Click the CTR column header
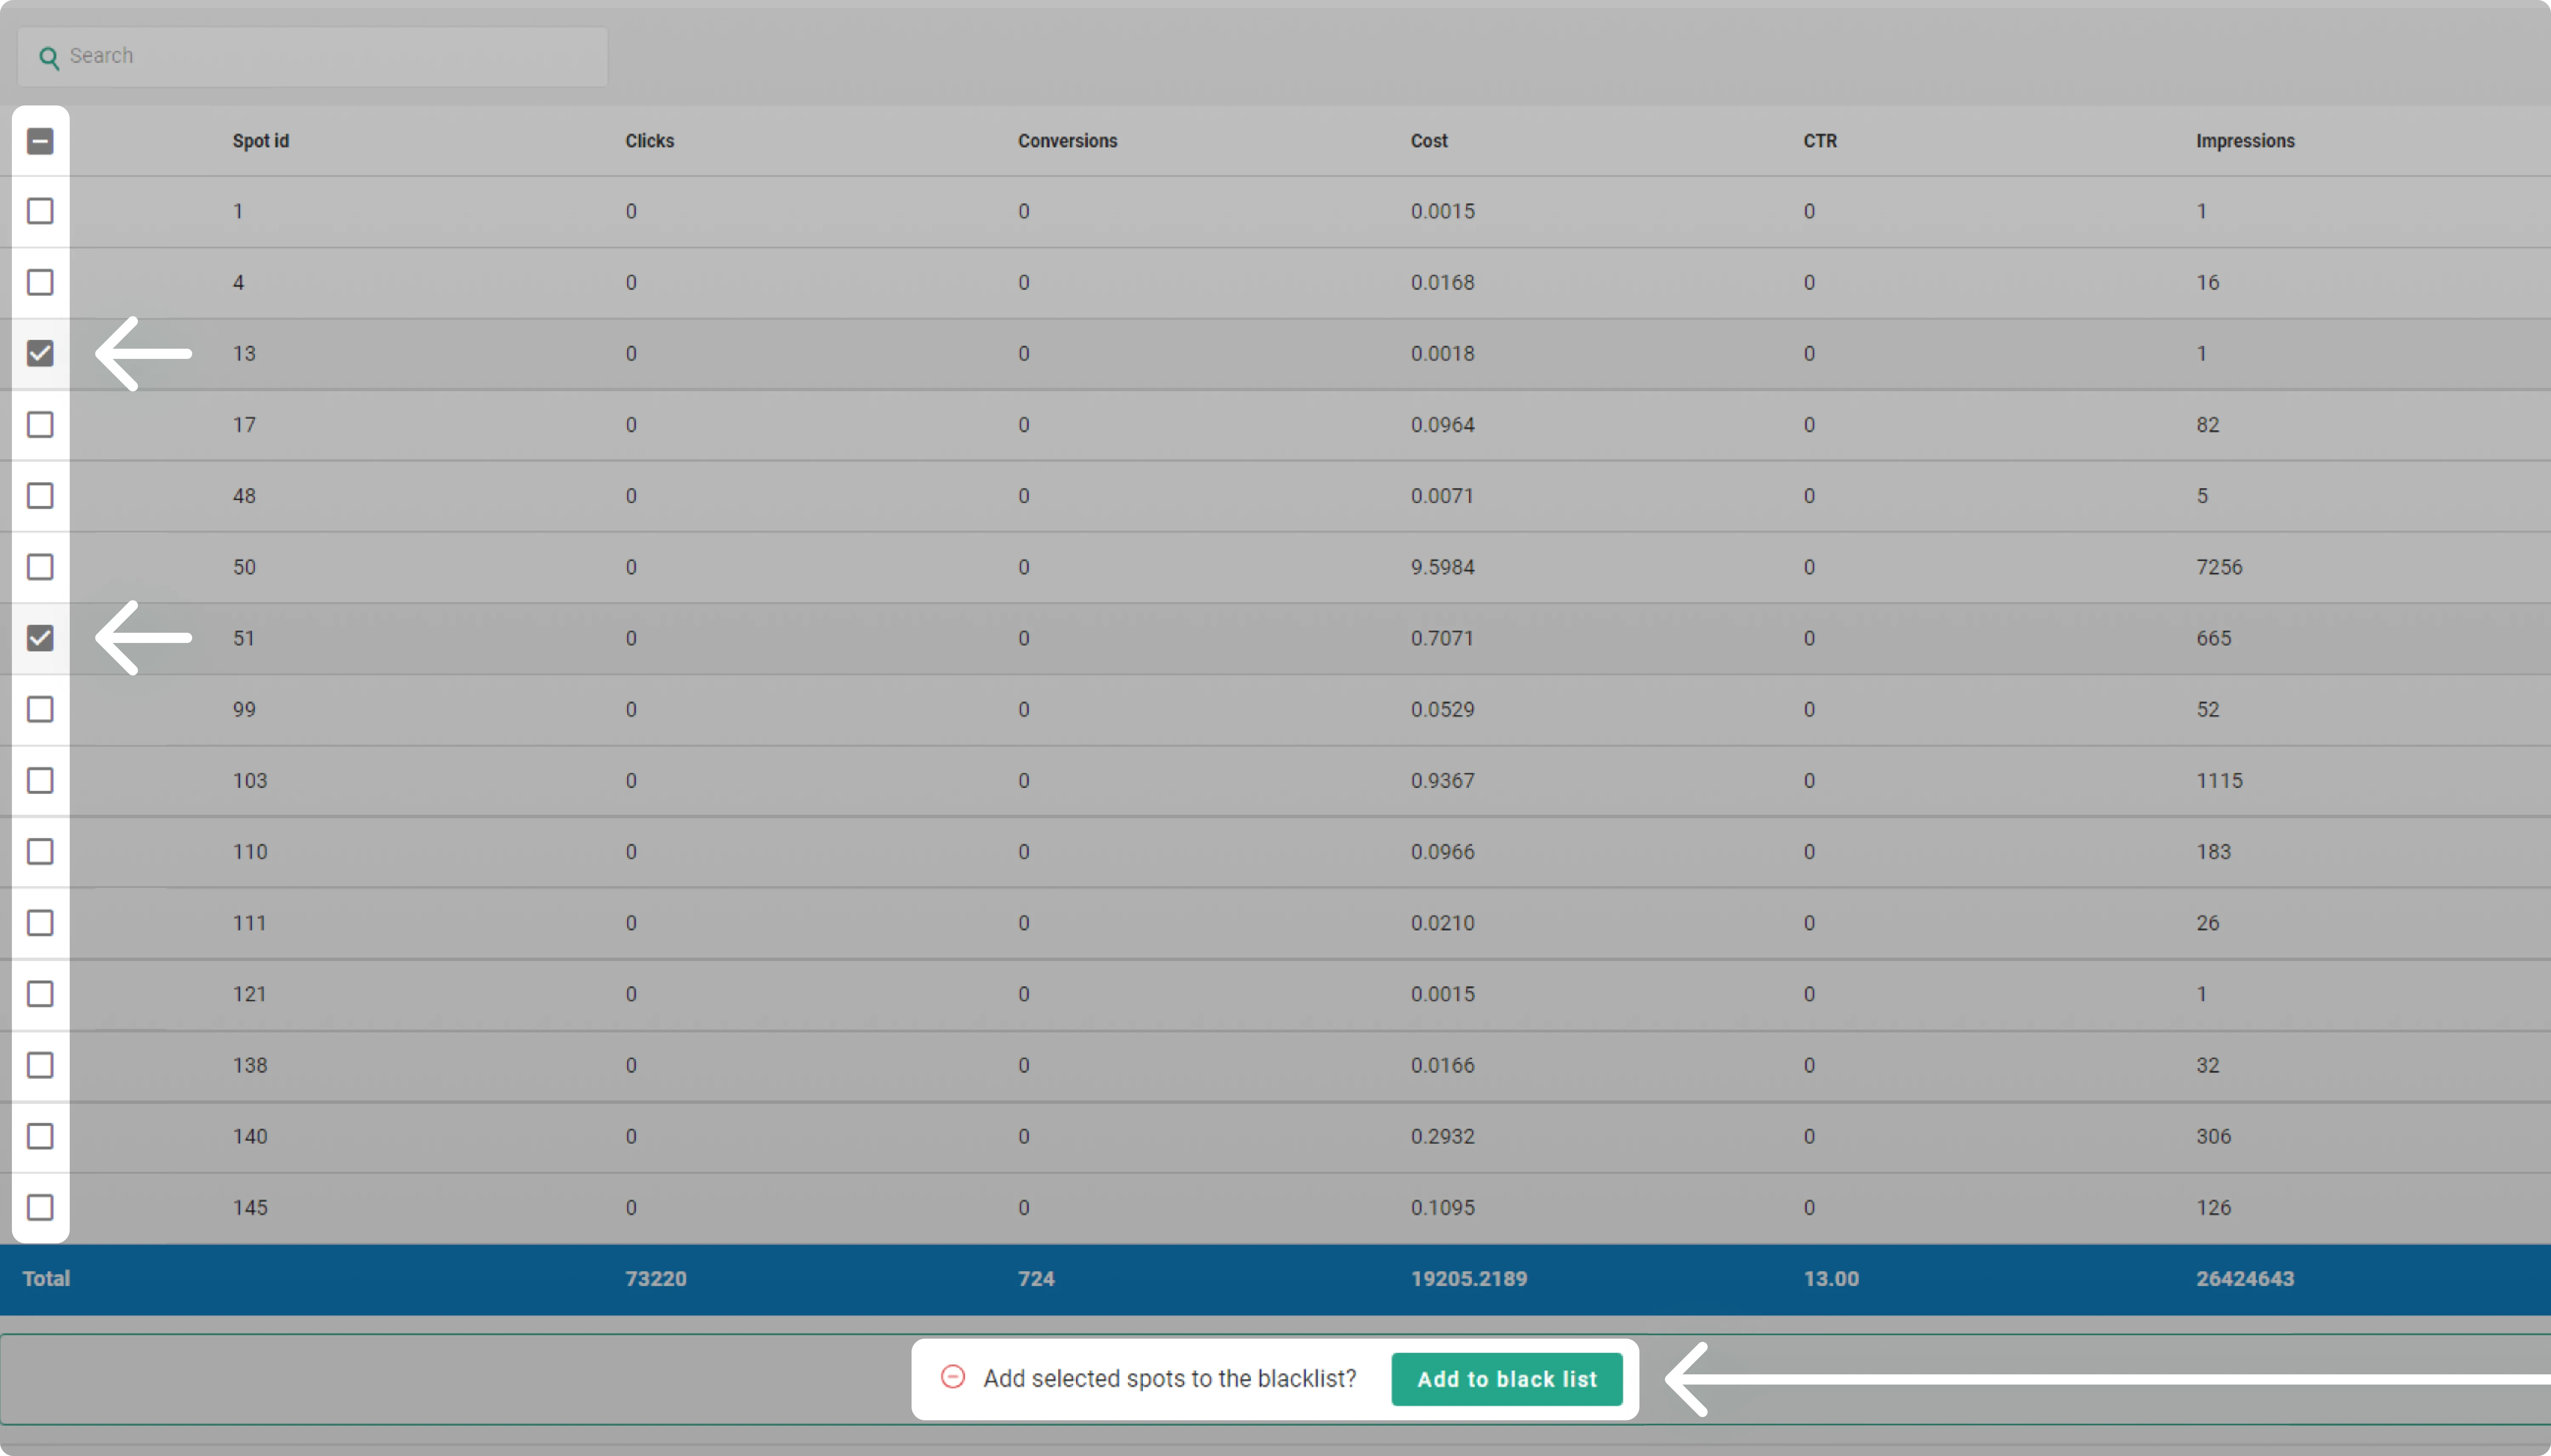Image resolution: width=2551 pixels, height=1456 pixels. tap(1819, 141)
